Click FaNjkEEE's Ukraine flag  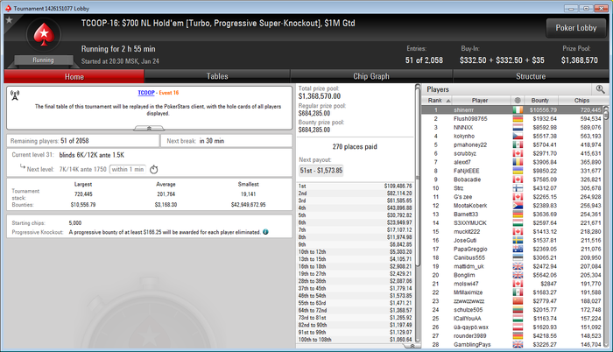tap(518, 171)
